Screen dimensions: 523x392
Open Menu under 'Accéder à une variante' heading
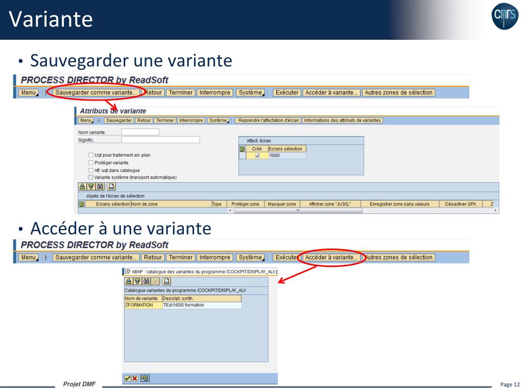(29, 257)
